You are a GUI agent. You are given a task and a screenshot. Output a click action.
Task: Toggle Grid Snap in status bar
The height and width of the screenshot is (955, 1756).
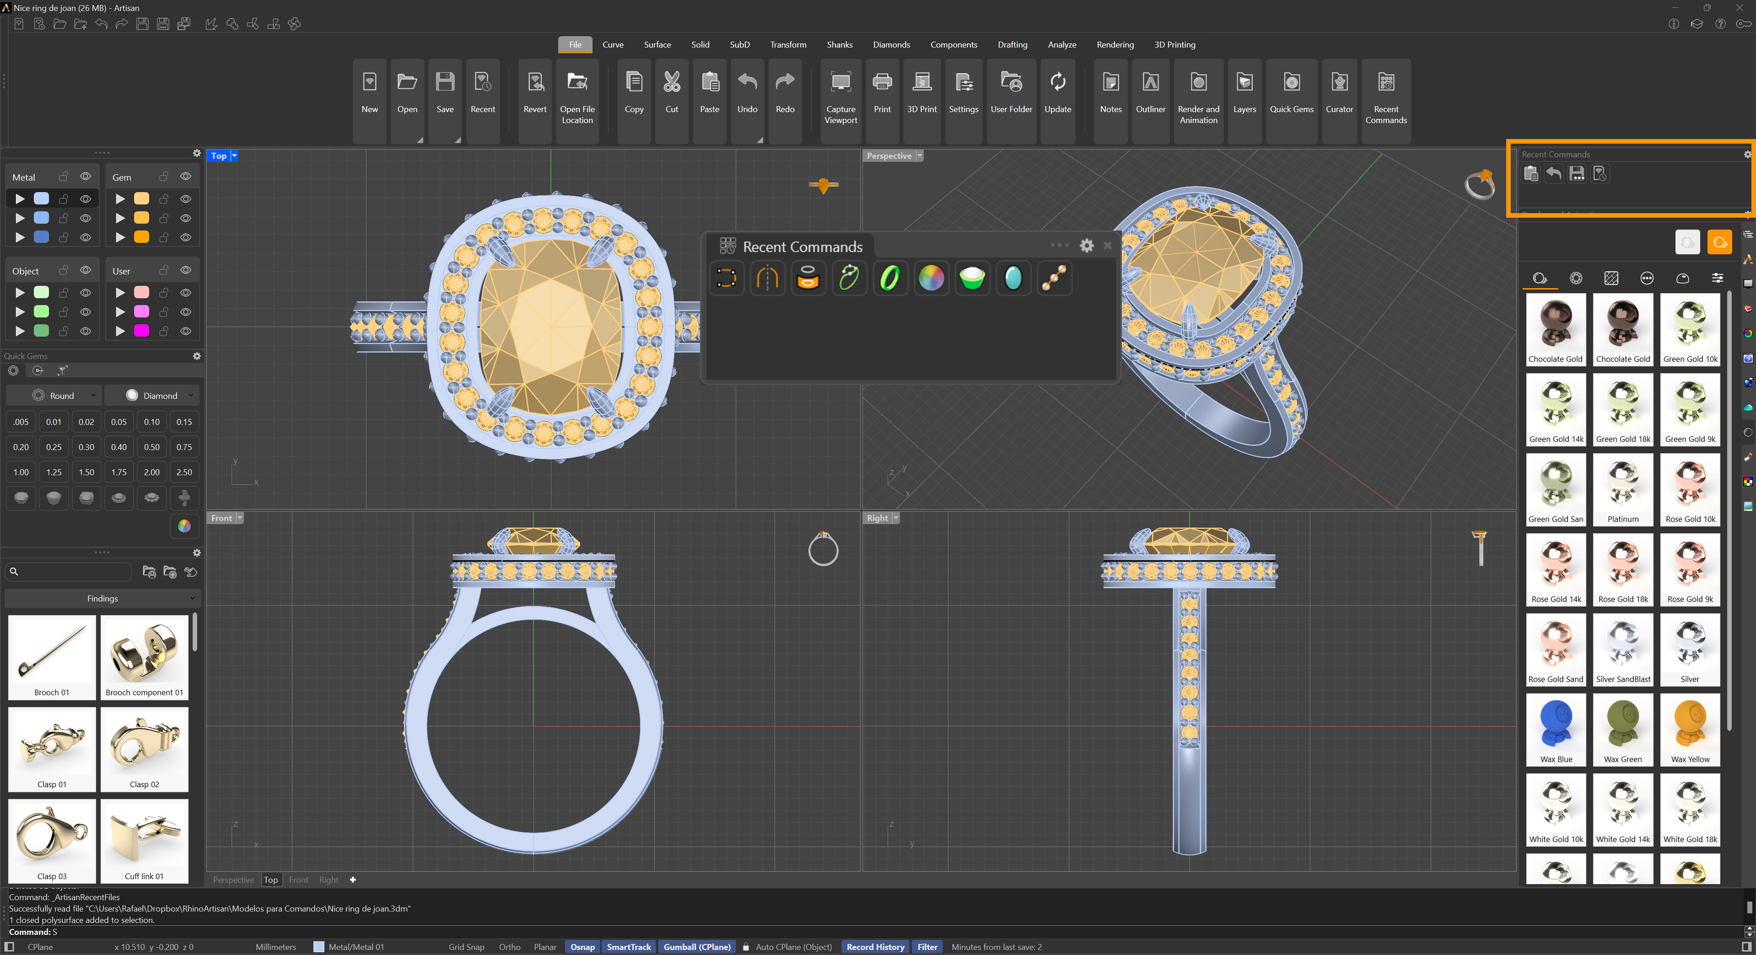click(x=466, y=947)
